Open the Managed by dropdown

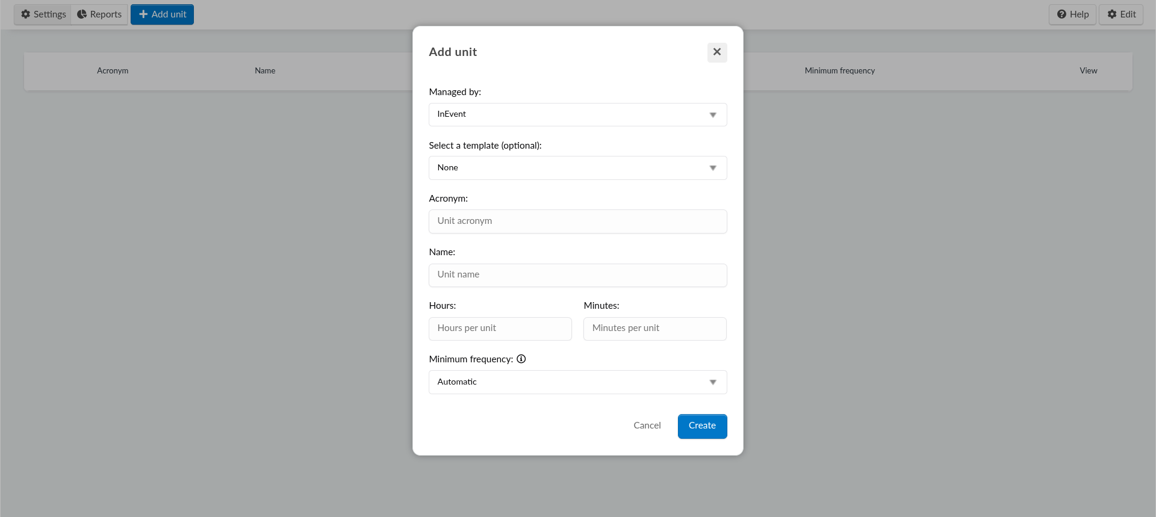pyautogui.click(x=577, y=114)
